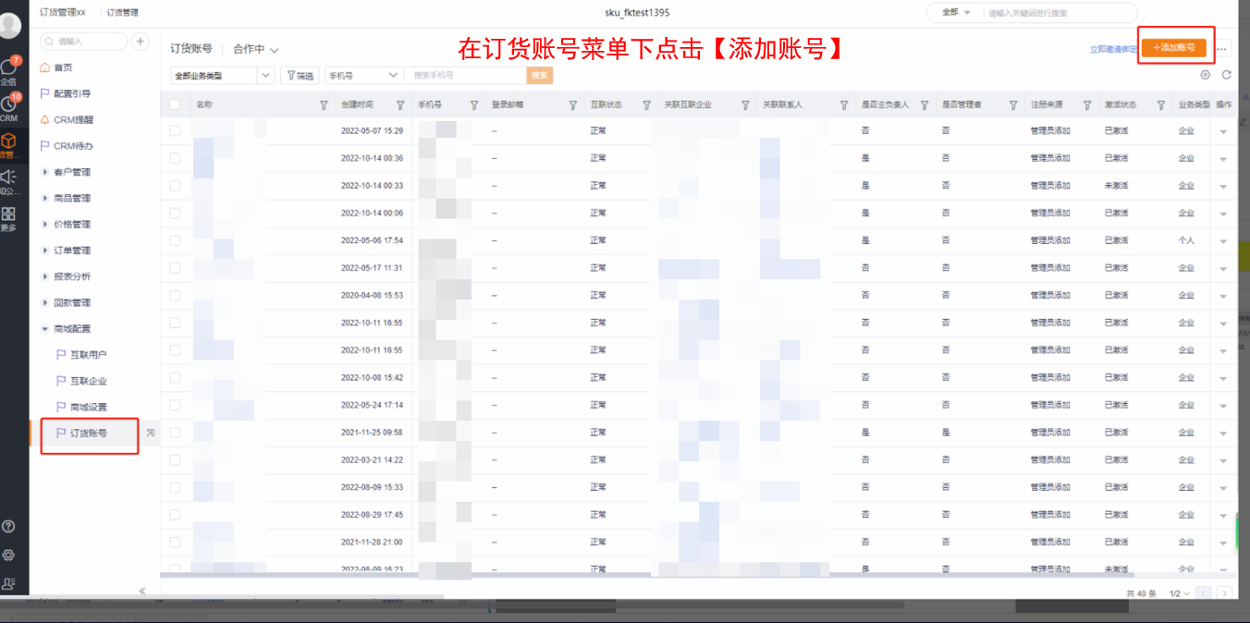The image size is (1250, 623).
Task: Click the sidebar 请输入 search field
Action: 84,41
